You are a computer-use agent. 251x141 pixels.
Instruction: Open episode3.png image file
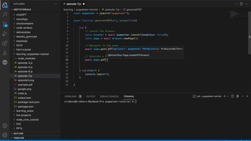point(26,80)
